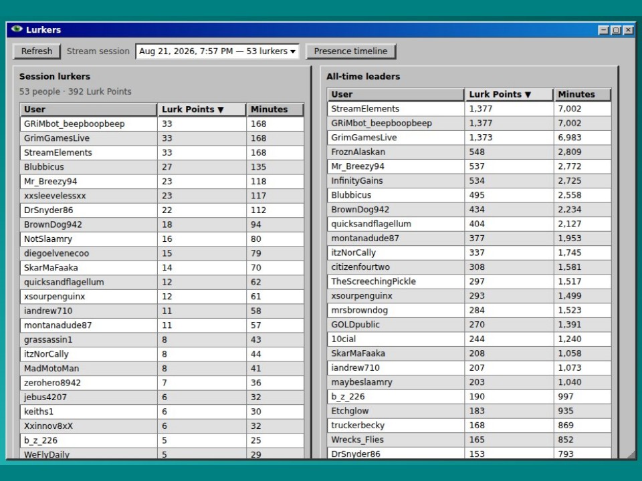The image size is (642, 481).
Task: Click the Lurkers eye icon in title bar
Action: (17, 29)
